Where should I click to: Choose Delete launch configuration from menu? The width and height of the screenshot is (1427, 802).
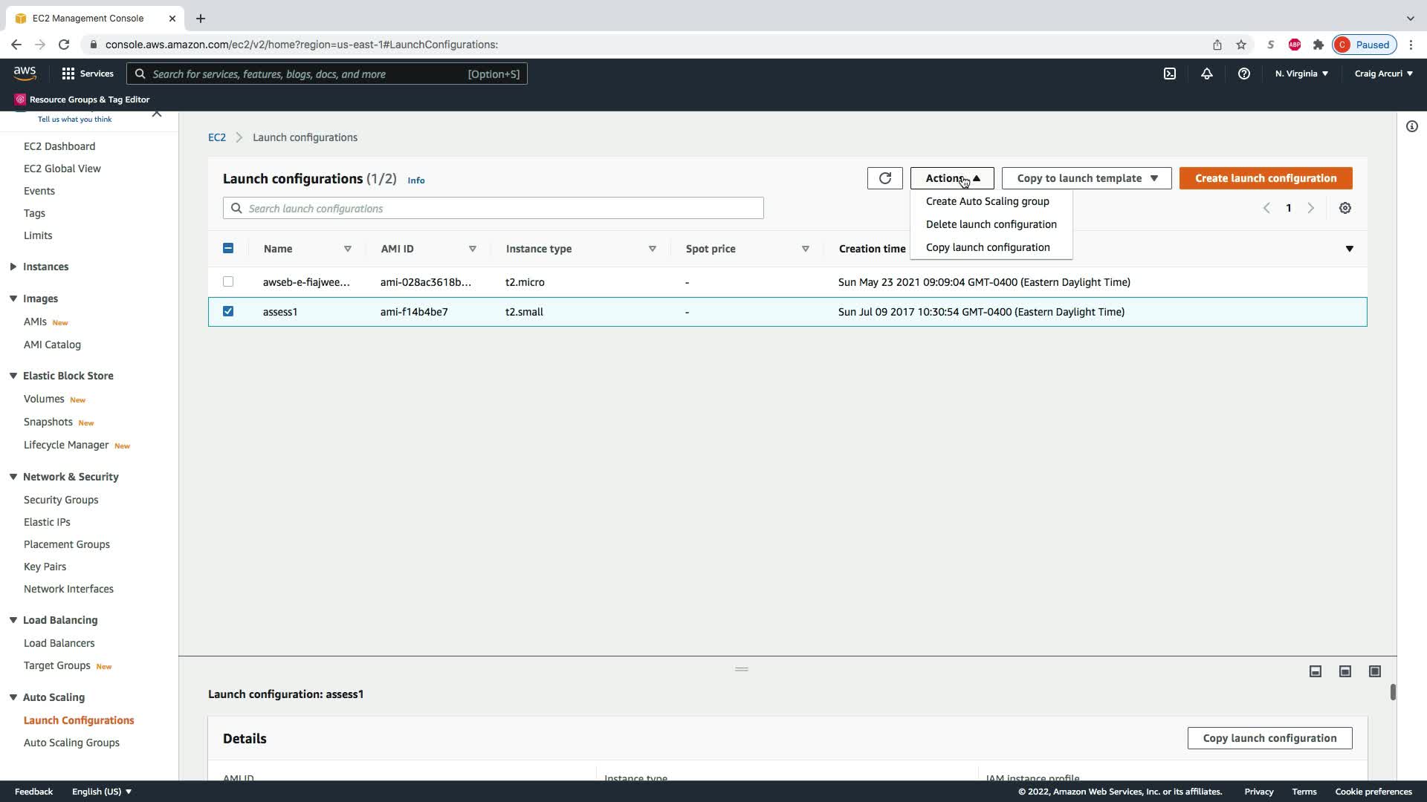pos(991,224)
